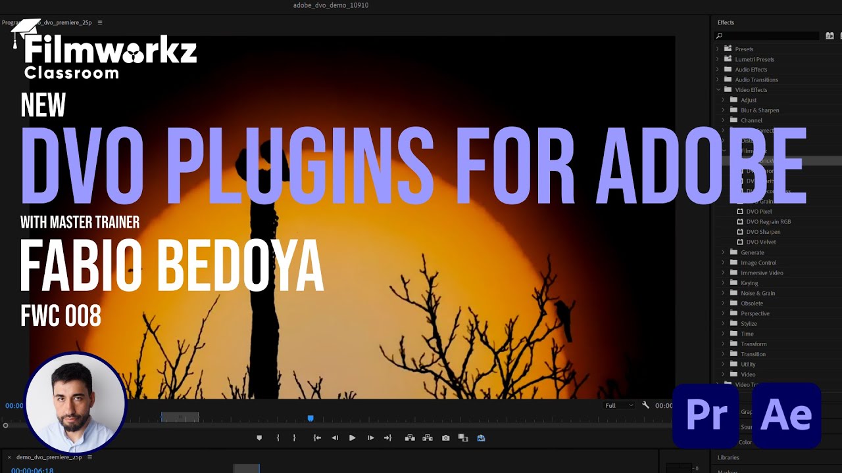Select the DVO Velvet effect
This screenshot has height=473, width=842.
[x=761, y=242]
